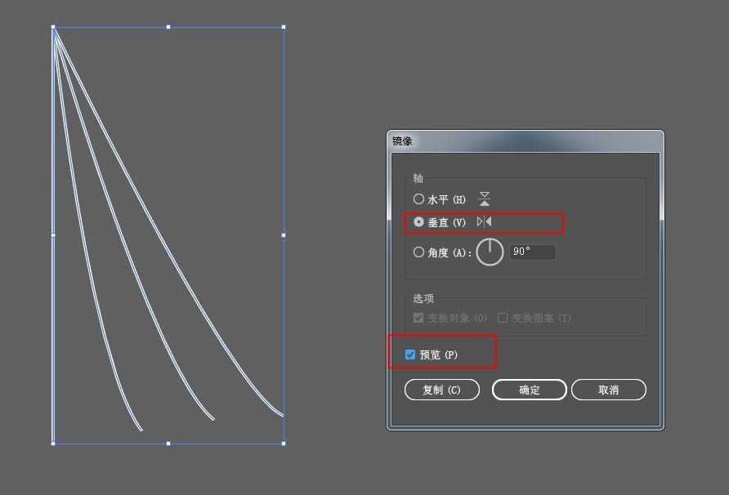The height and width of the screenshot is (495, 729).
Task: Click the vertical reflect axis icon
Action: click(485, 222)
